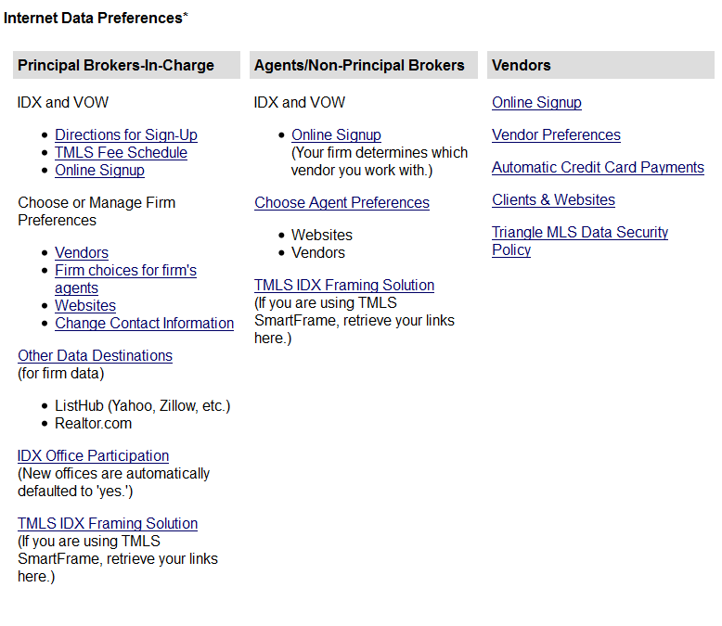Click Change Contact Information link
The width and height of the screenshot is (722, 626).
(144, 323)
